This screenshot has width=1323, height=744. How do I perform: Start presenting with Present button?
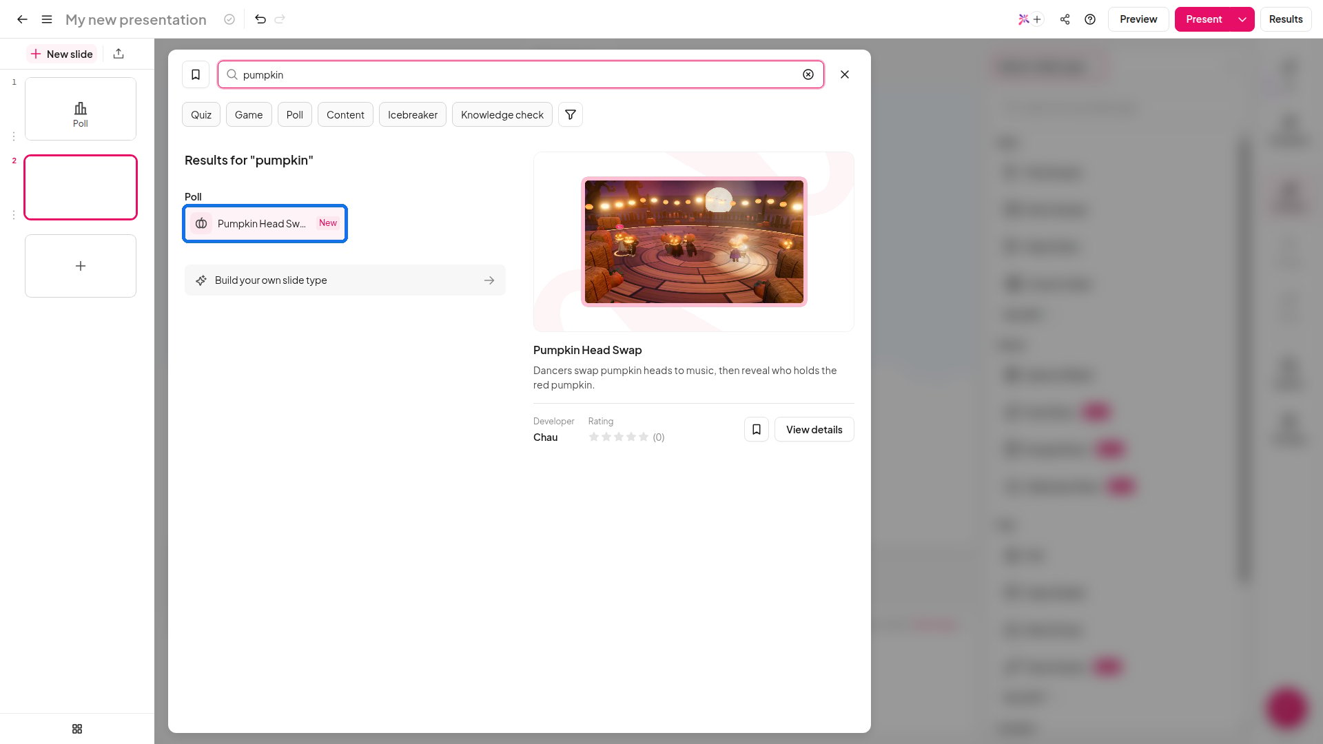(1204, 19)
